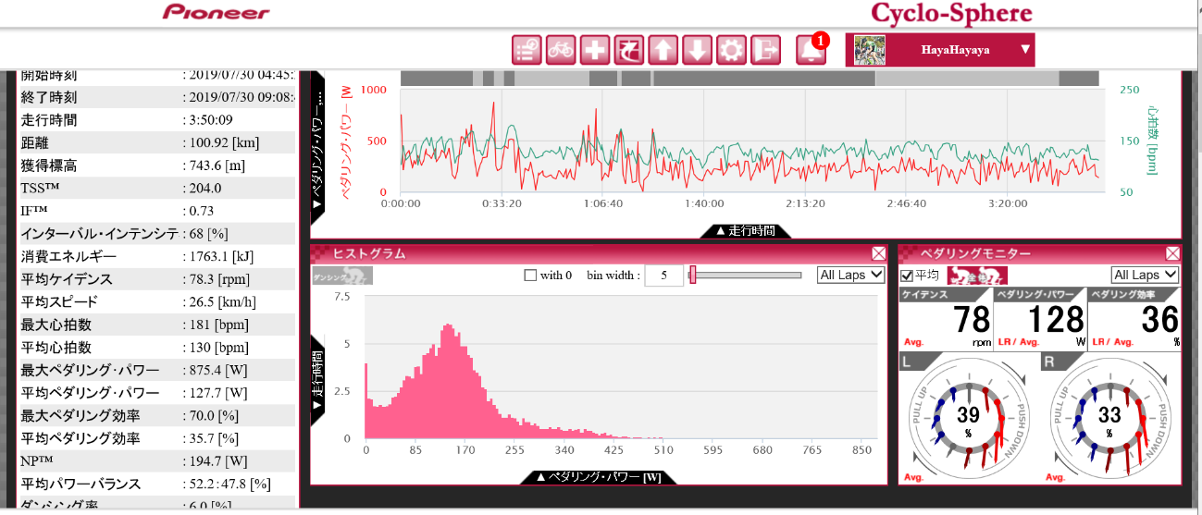Click the logout door icon
1202x515 pixels.
click(x=765, y=50)
